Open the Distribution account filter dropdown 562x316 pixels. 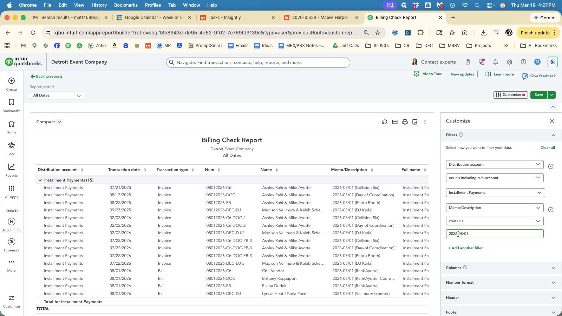point(495,164)
